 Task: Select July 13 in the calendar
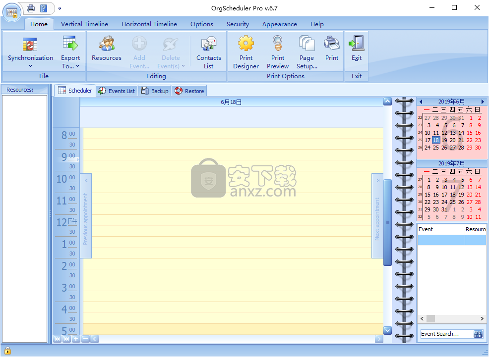point(470,187)
